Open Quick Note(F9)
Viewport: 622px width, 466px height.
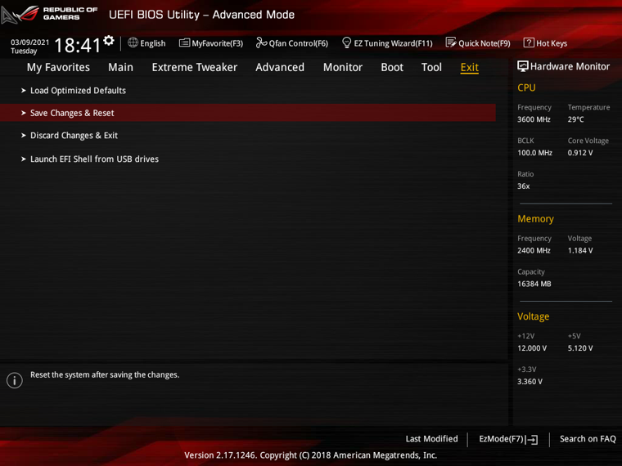(x=485, y=43)
